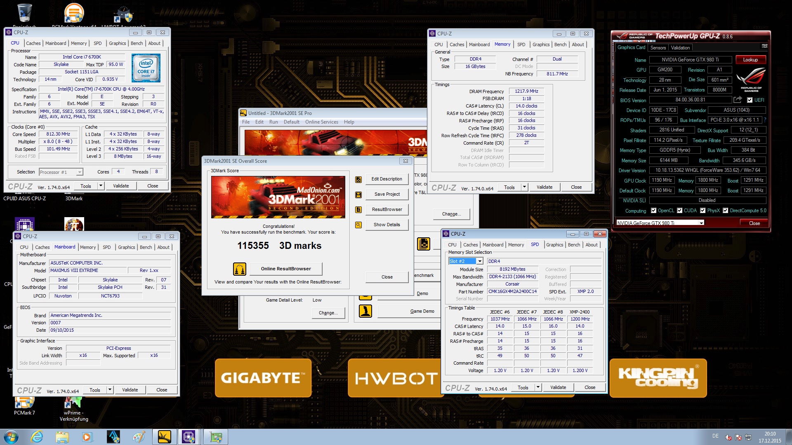Click the "115355" score text
792x445 pixels.
point(253,246)
